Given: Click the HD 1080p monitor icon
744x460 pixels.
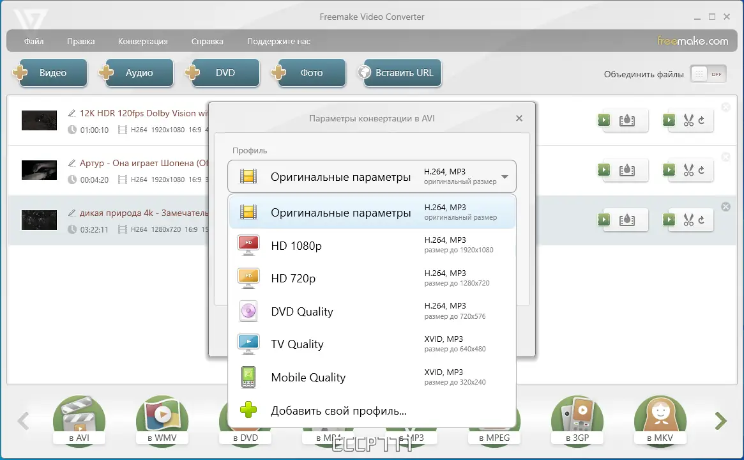Looking at the screenshot, I should point(248,245).
